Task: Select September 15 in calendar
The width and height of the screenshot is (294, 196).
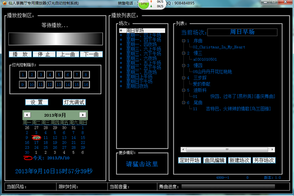Action: [83, 138]
